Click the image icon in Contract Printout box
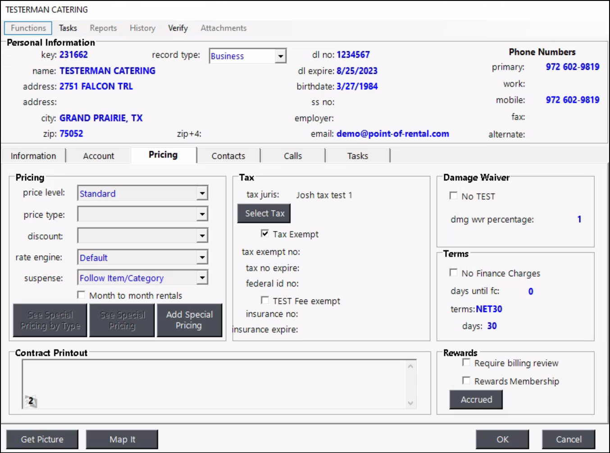The height and width of the screenshot is (453, 610). [30, 401]
